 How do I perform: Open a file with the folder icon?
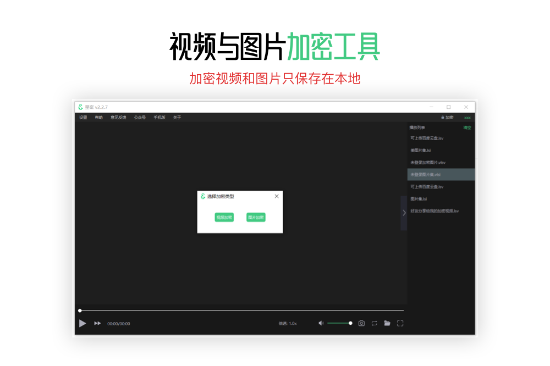pyautogui.click(x=387, y=323)
